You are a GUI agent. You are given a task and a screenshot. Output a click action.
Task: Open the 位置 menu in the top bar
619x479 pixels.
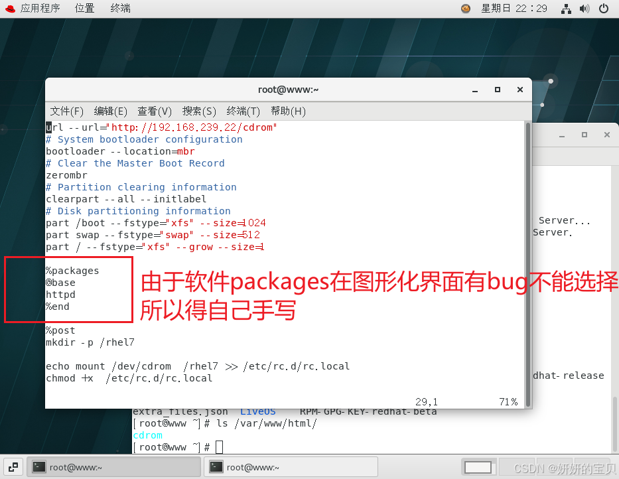pyautogui.click(x=84, y=8)
